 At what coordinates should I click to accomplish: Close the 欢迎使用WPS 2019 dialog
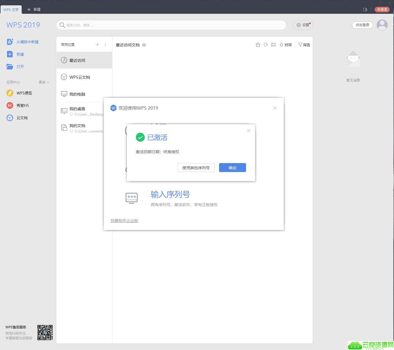275,108
